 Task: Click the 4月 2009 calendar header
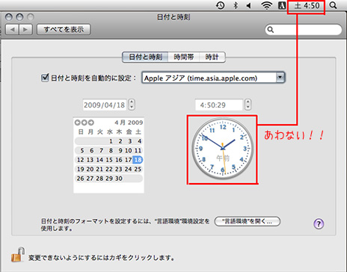(129, 123)
